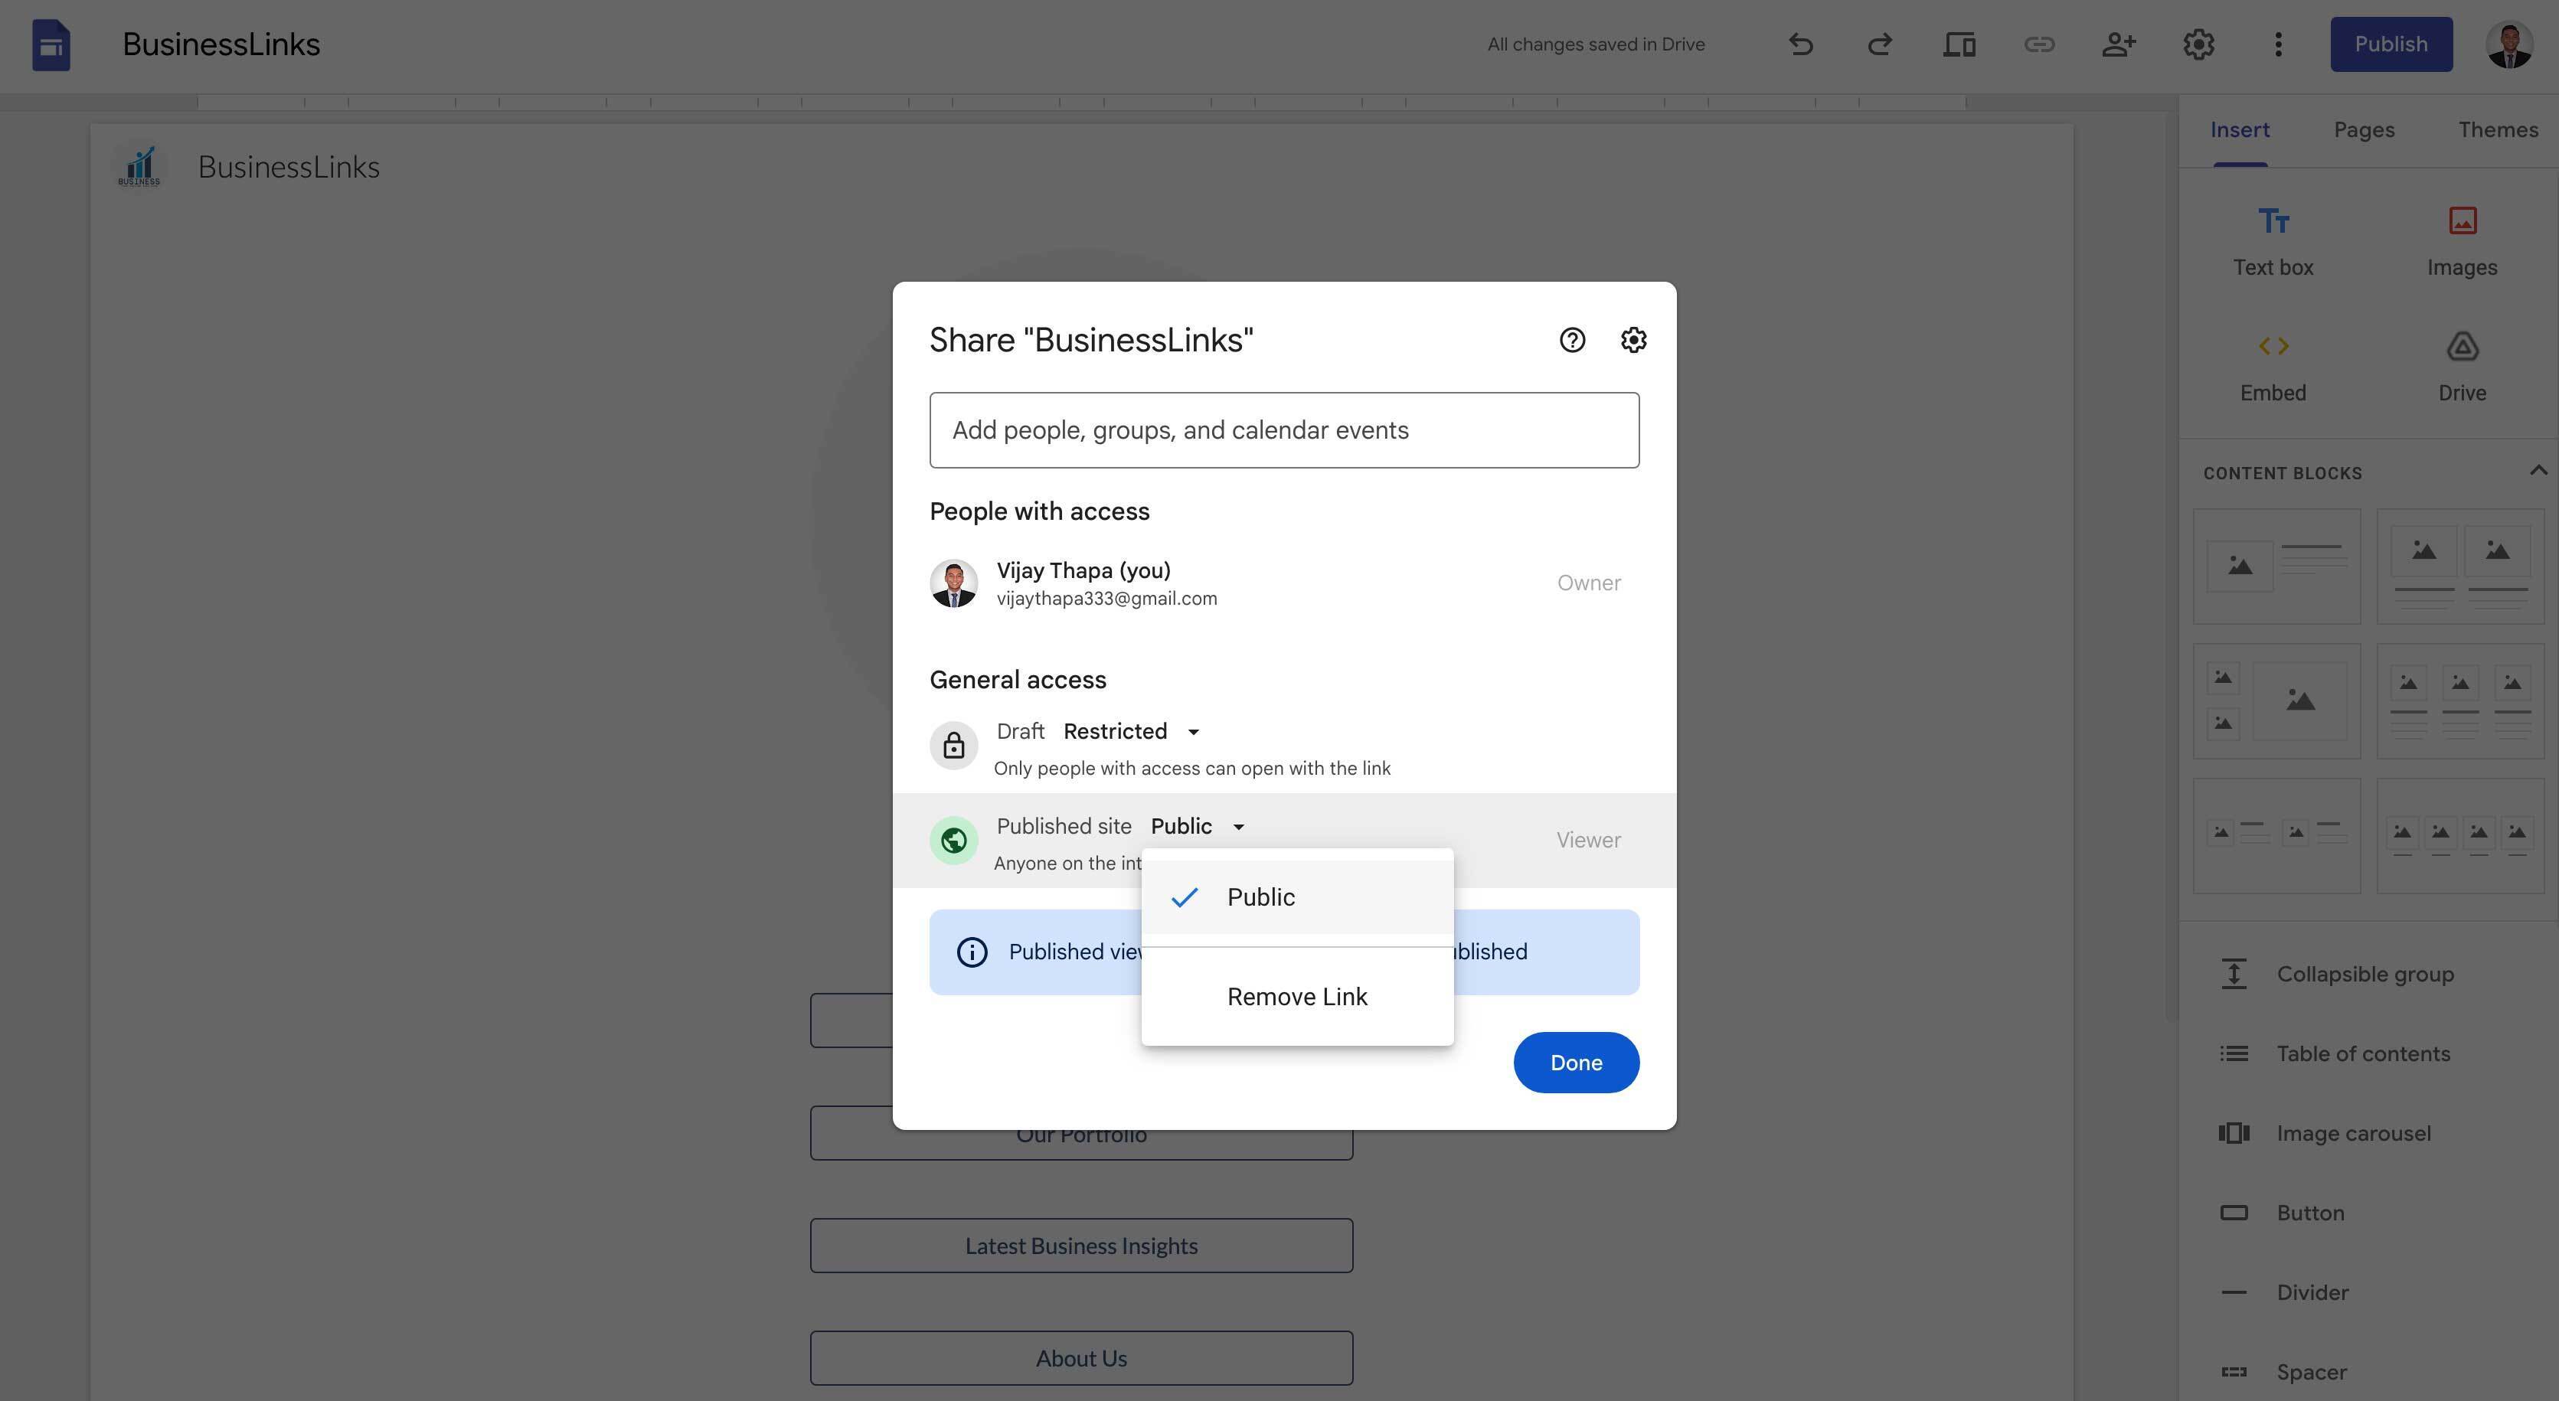Viewport: 2559px width, 1401px height.
Task: Click the BusinessLinks site logo image
Action: [x=139, y=167]
